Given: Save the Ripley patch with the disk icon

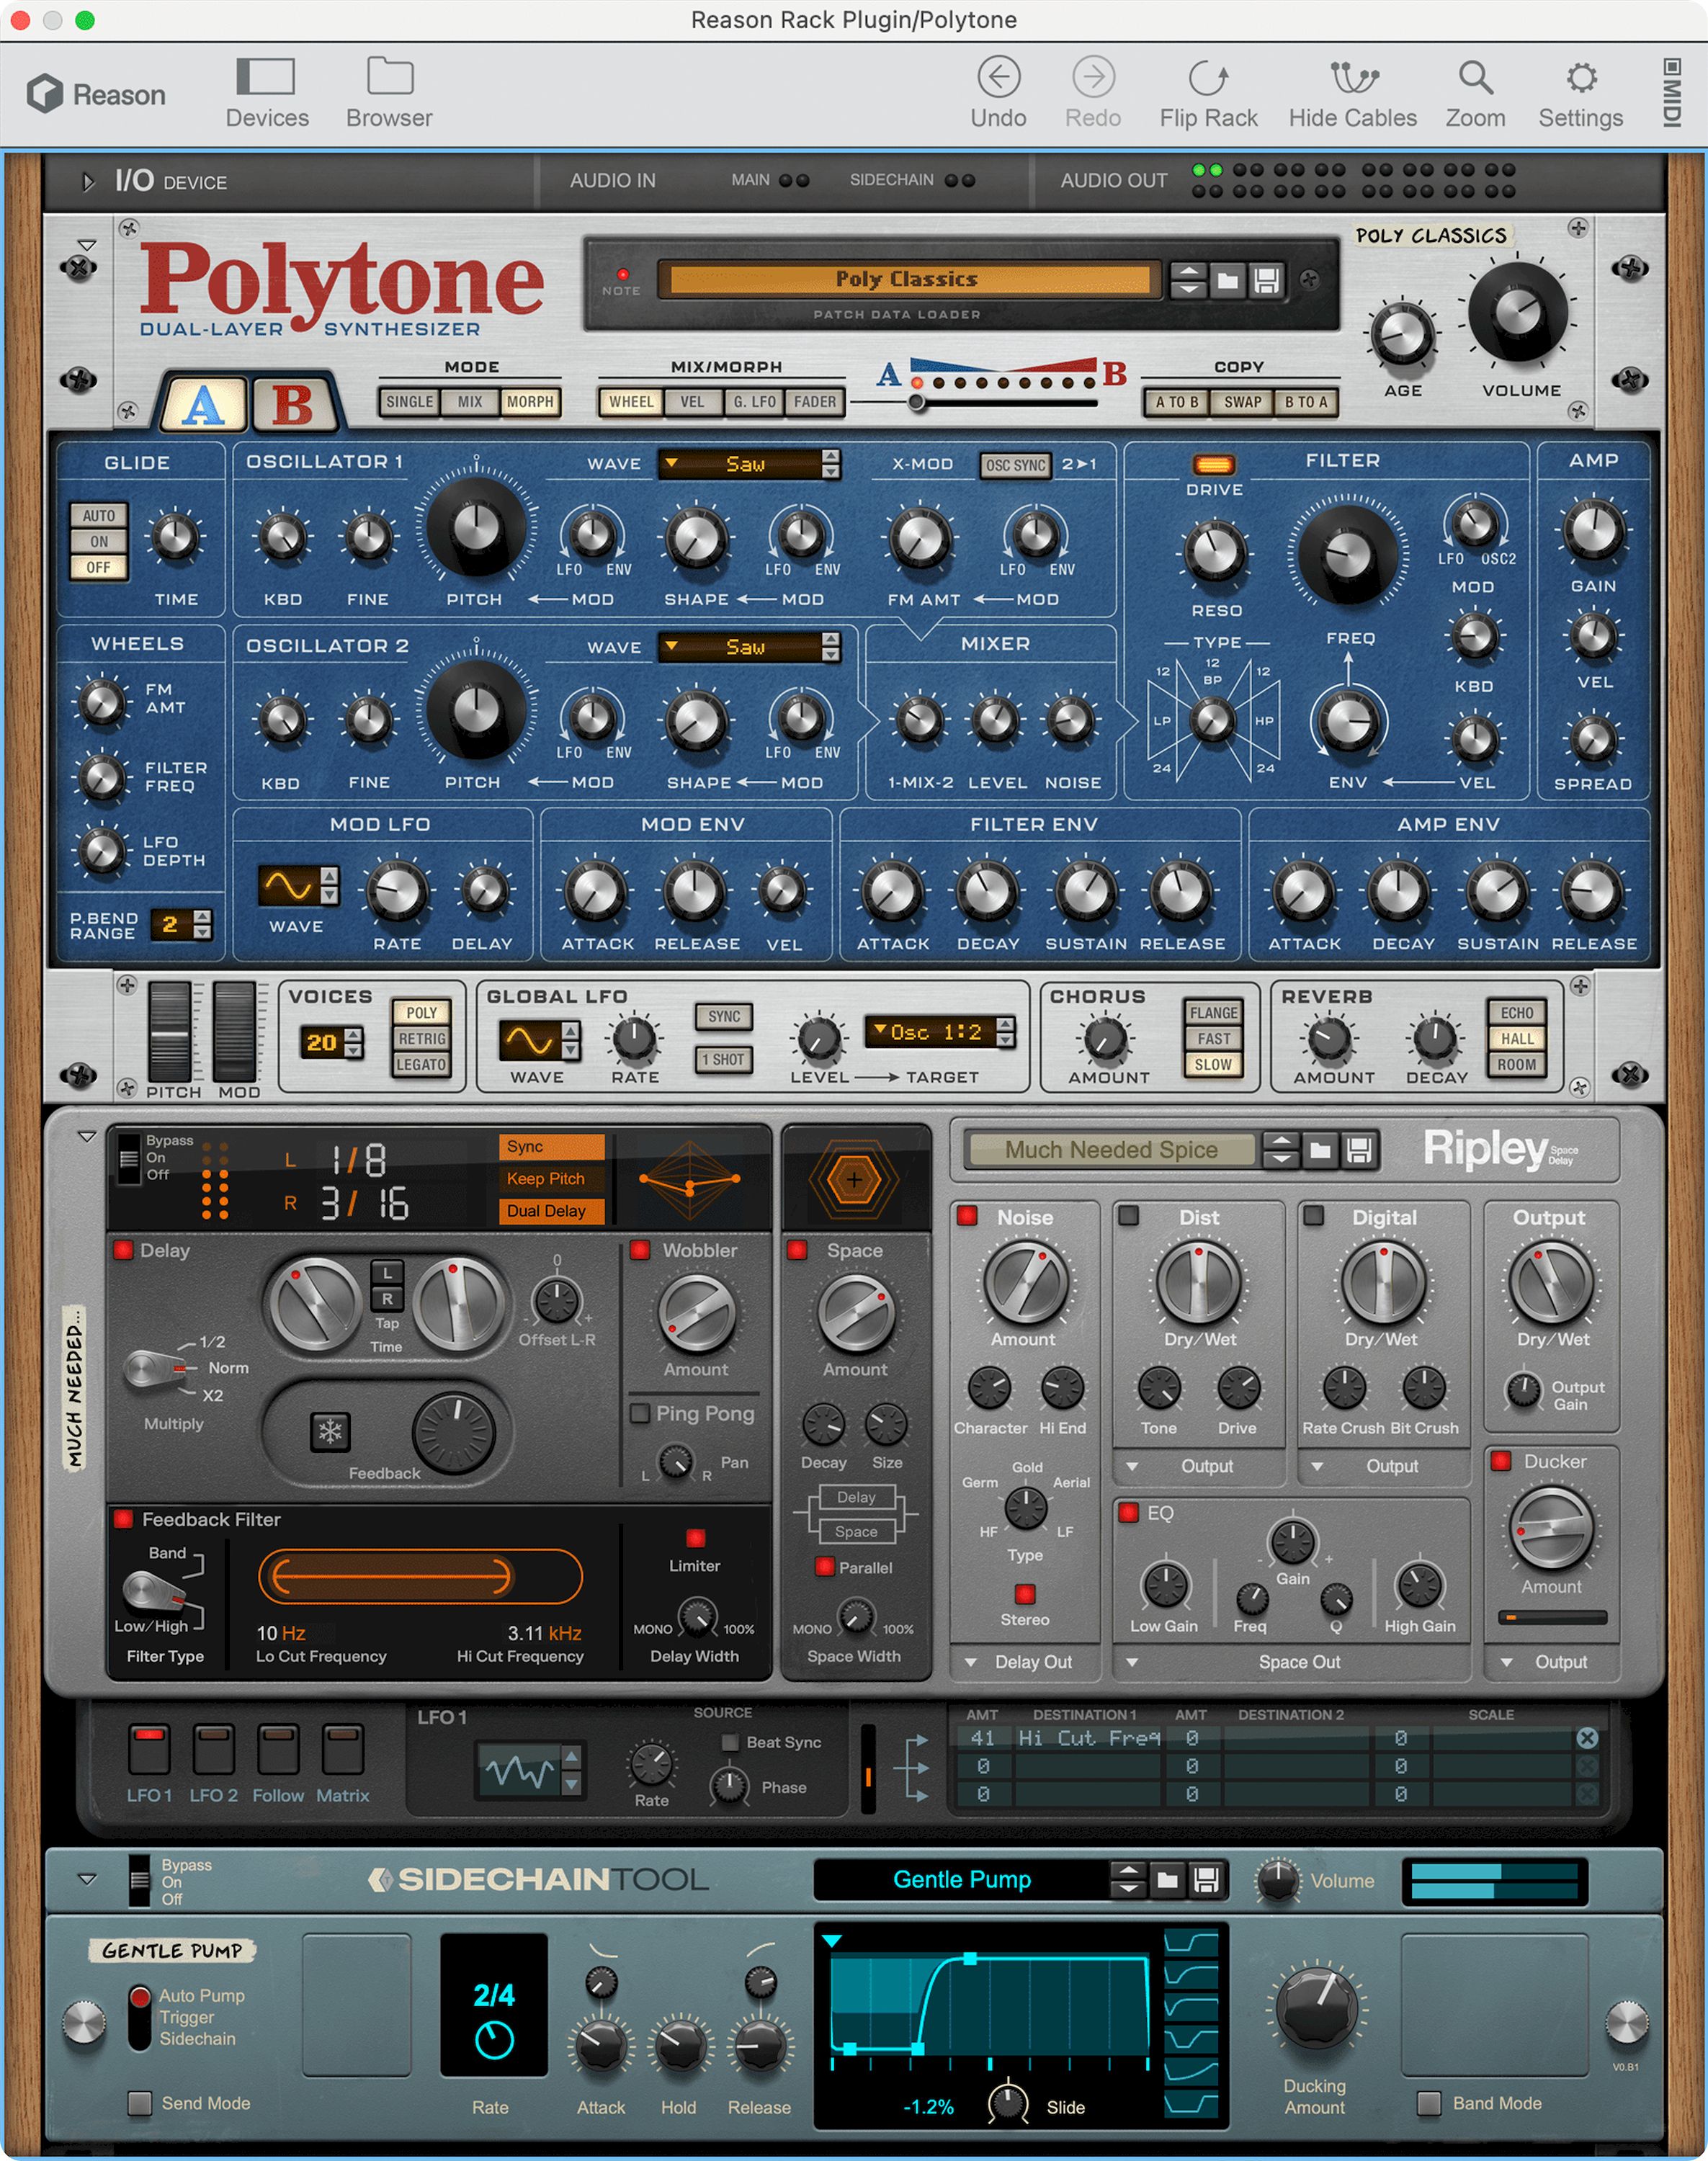Looking at the screenshot, I should (x=1358, y=1150).
